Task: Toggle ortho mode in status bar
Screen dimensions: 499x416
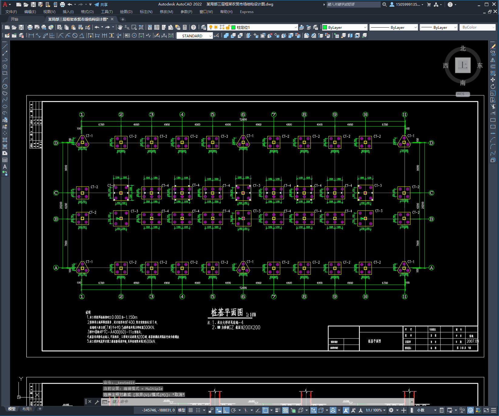Action: (x=226, y=410)
